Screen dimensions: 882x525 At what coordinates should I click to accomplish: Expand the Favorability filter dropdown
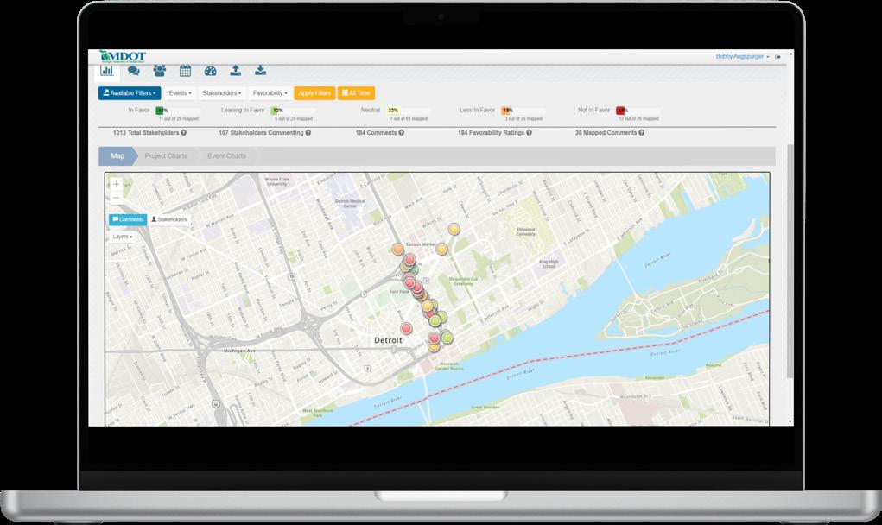(270, 93)
